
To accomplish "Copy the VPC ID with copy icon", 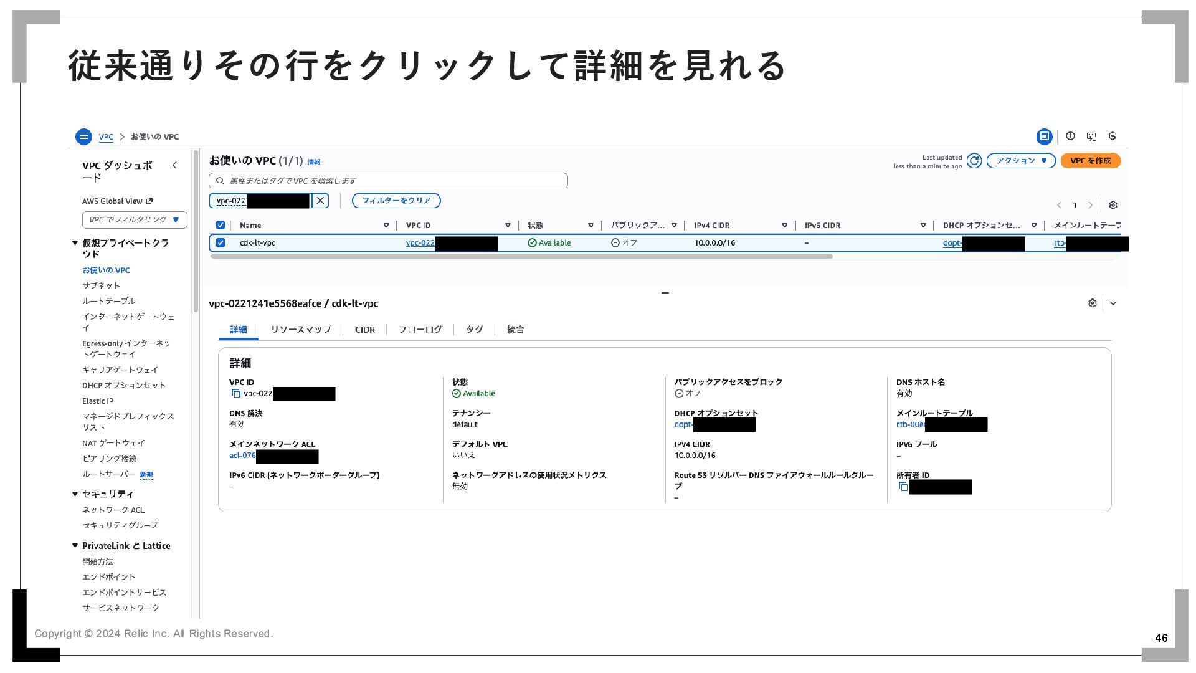I will pos(235,394).
